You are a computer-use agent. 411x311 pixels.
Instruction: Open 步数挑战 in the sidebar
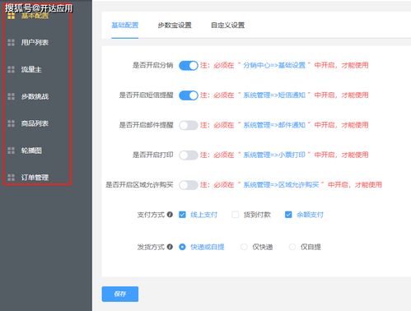[x=35, y=96]
